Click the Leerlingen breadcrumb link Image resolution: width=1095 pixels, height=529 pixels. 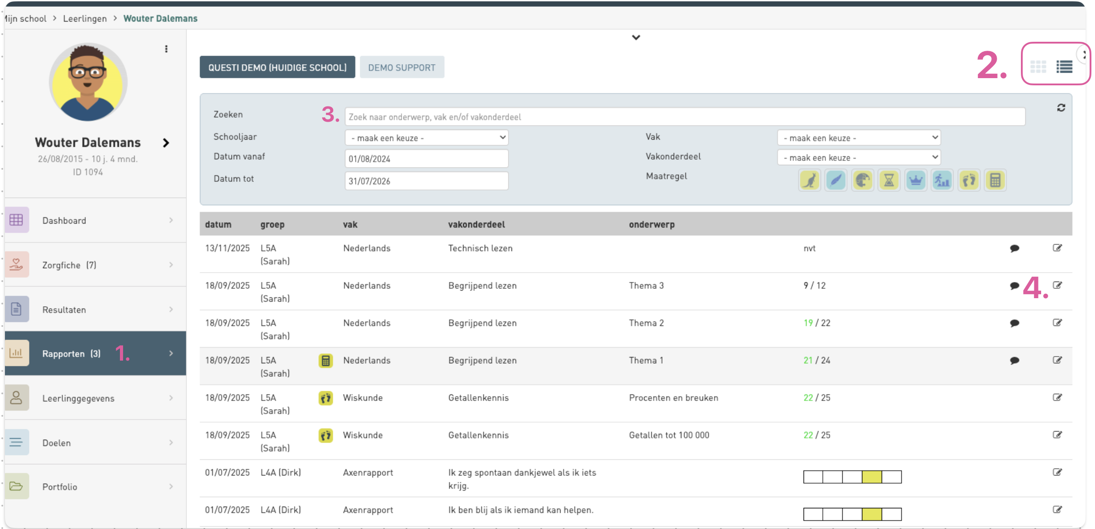click(x=85, y=18)
